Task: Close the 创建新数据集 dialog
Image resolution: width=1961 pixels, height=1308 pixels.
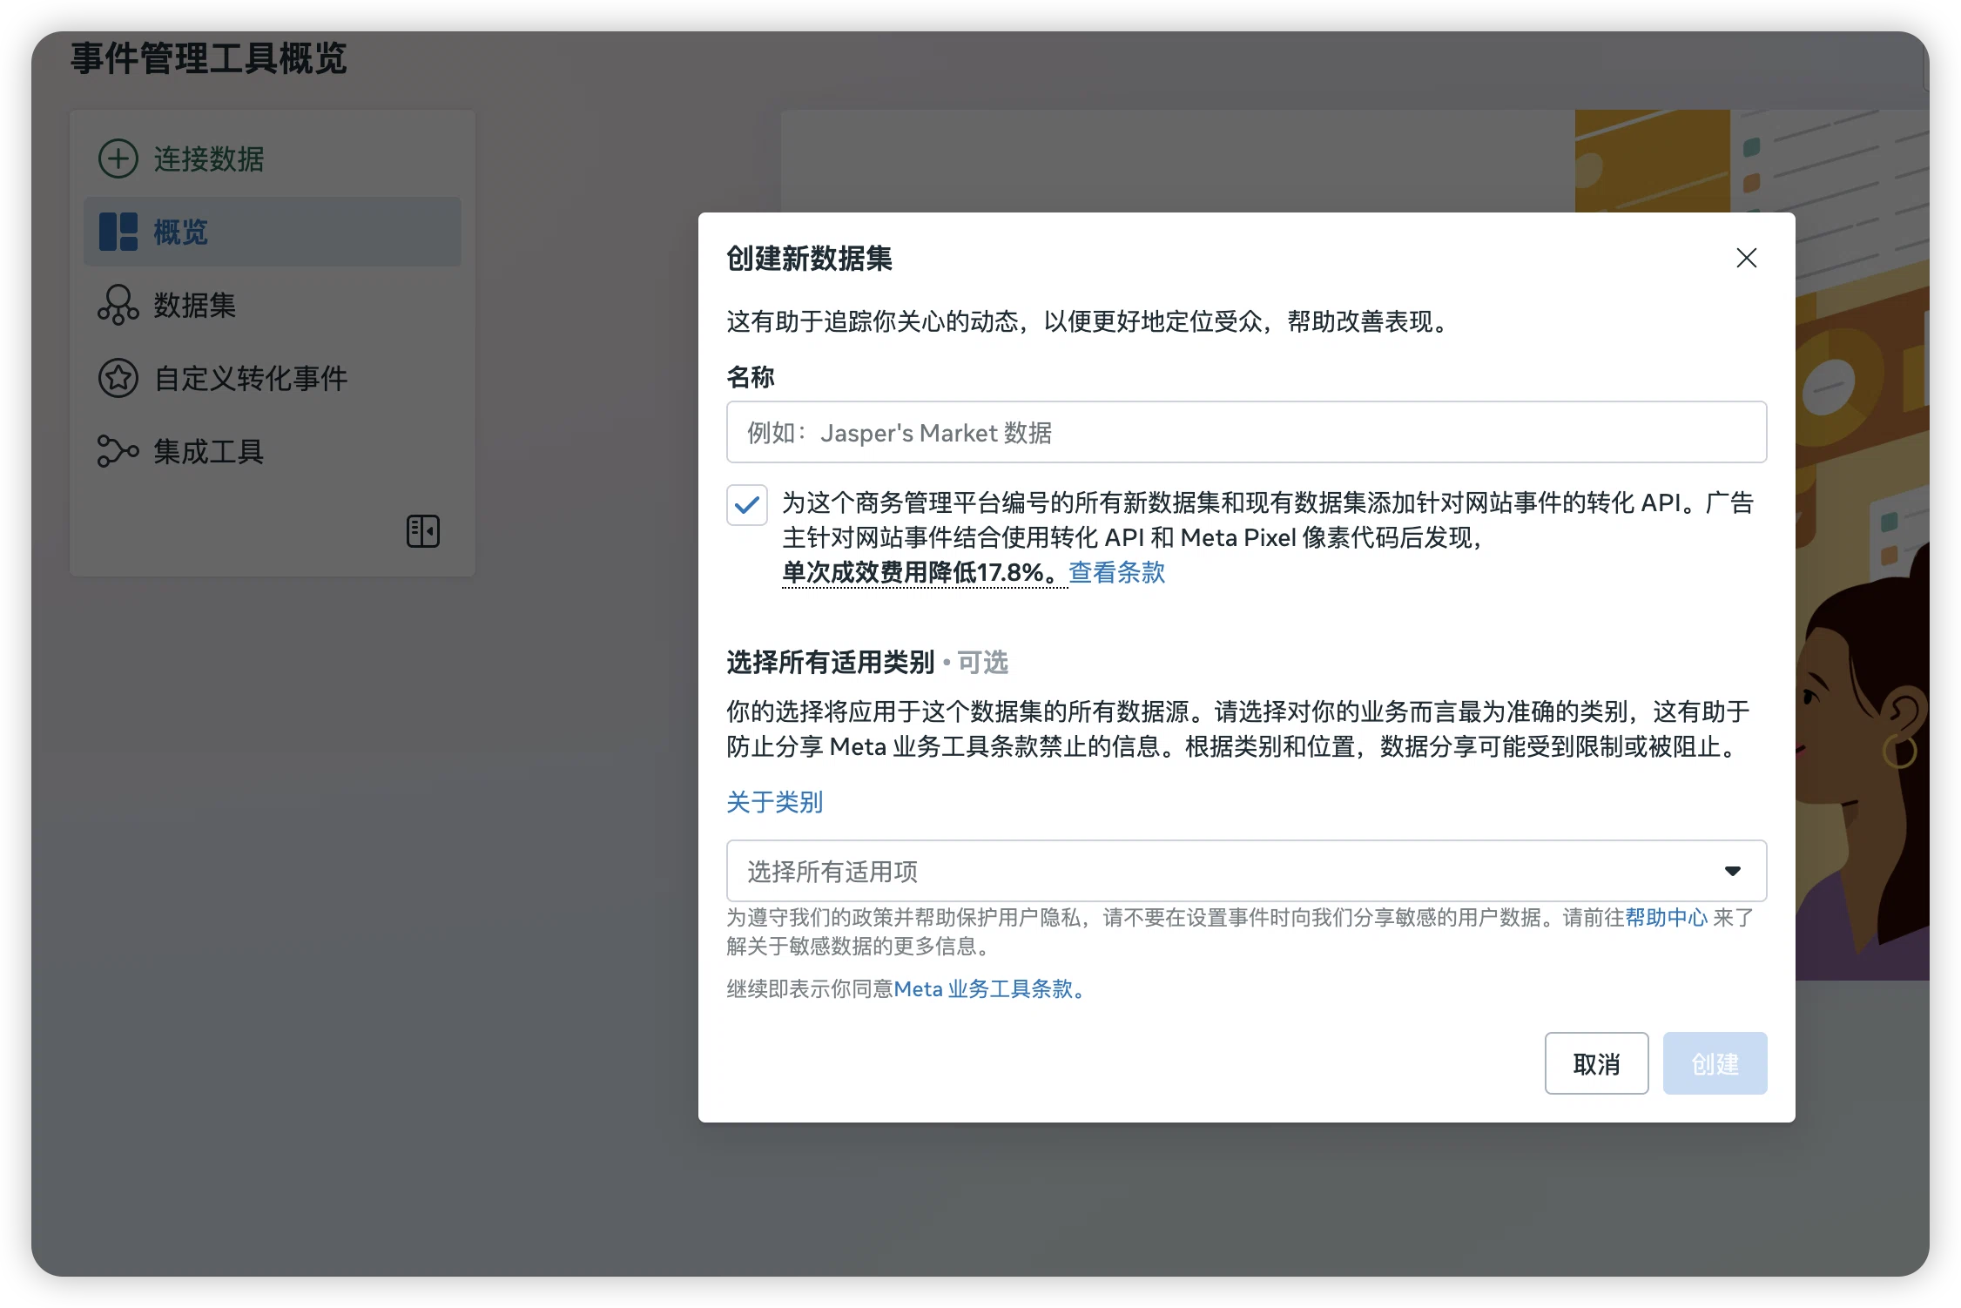Action: point(1746,258)
